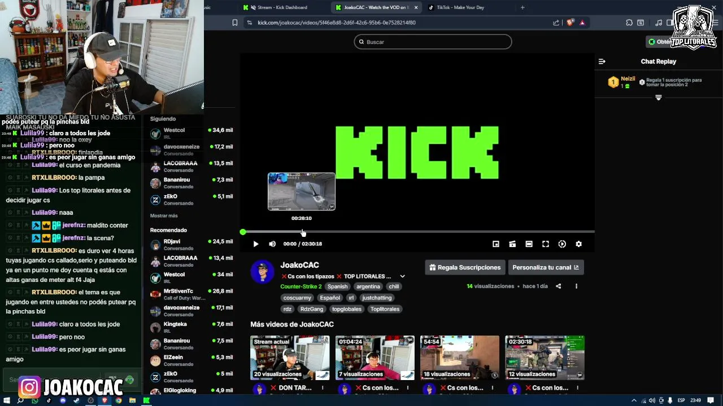Open Westcol channel in Siguiendo list

[191, 133]
